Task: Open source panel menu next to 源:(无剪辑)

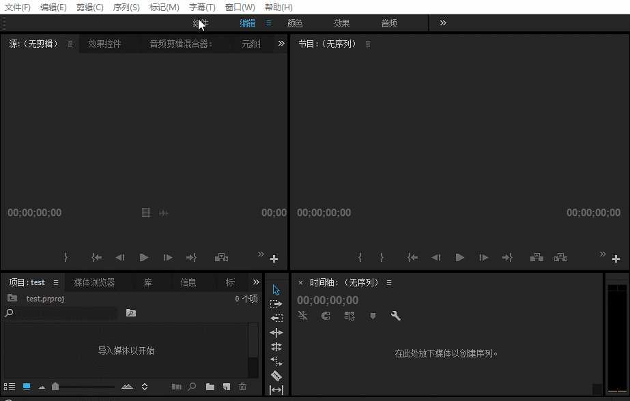Action: (x=70, y=44)
